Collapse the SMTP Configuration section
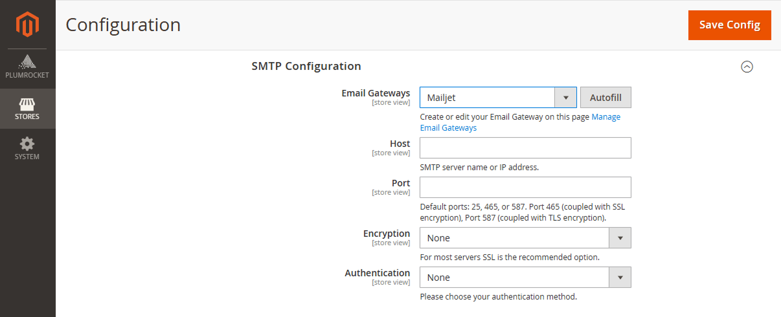The width and height of the screenshot is (781, 317). click(747, 67)
